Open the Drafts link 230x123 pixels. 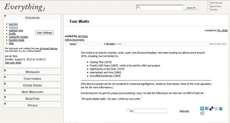click(x=12, y=34)
